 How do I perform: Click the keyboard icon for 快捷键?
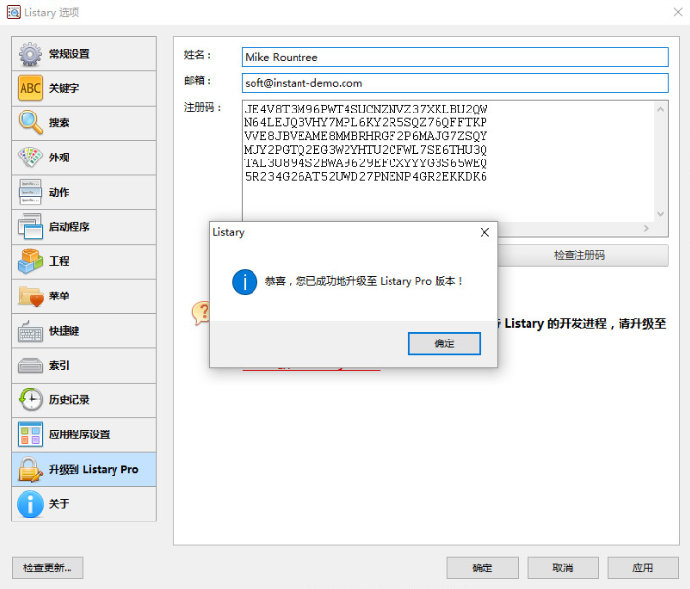point(30,332)
